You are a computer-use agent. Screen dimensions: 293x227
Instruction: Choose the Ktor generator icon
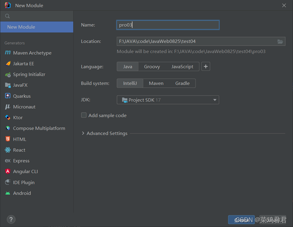click(x=7, y=118)
